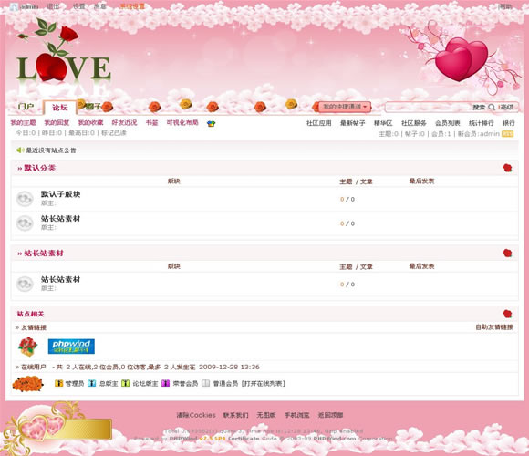Switch to the 论坛 tab
This screenshot has width=529, height=456.
(60, 108)
